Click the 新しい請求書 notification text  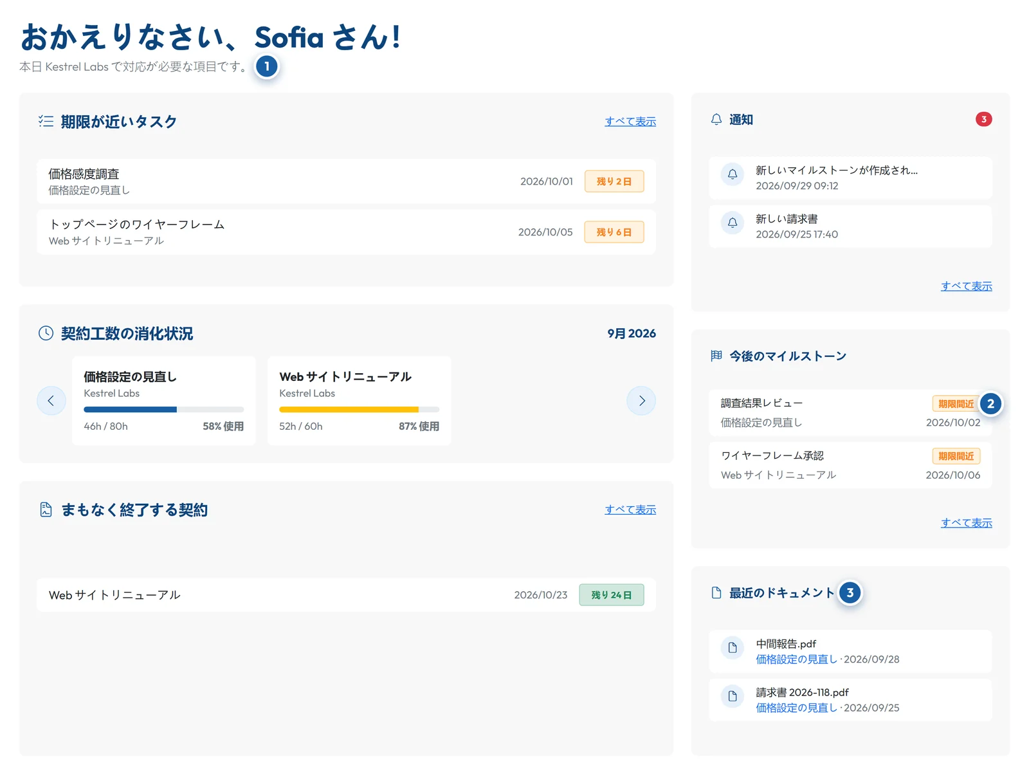[x=787, y=219]
